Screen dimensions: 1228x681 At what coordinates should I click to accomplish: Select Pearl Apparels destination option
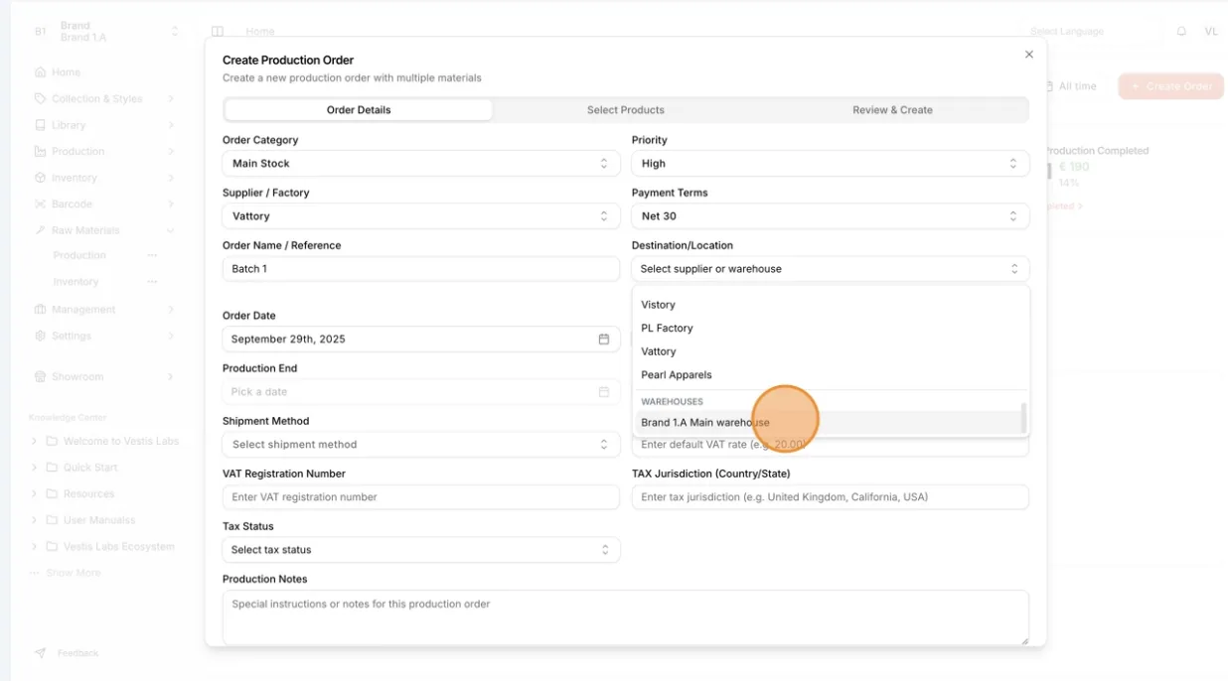click(x=831, y=375)
